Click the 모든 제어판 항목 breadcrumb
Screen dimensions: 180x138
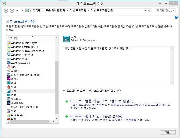55,11
